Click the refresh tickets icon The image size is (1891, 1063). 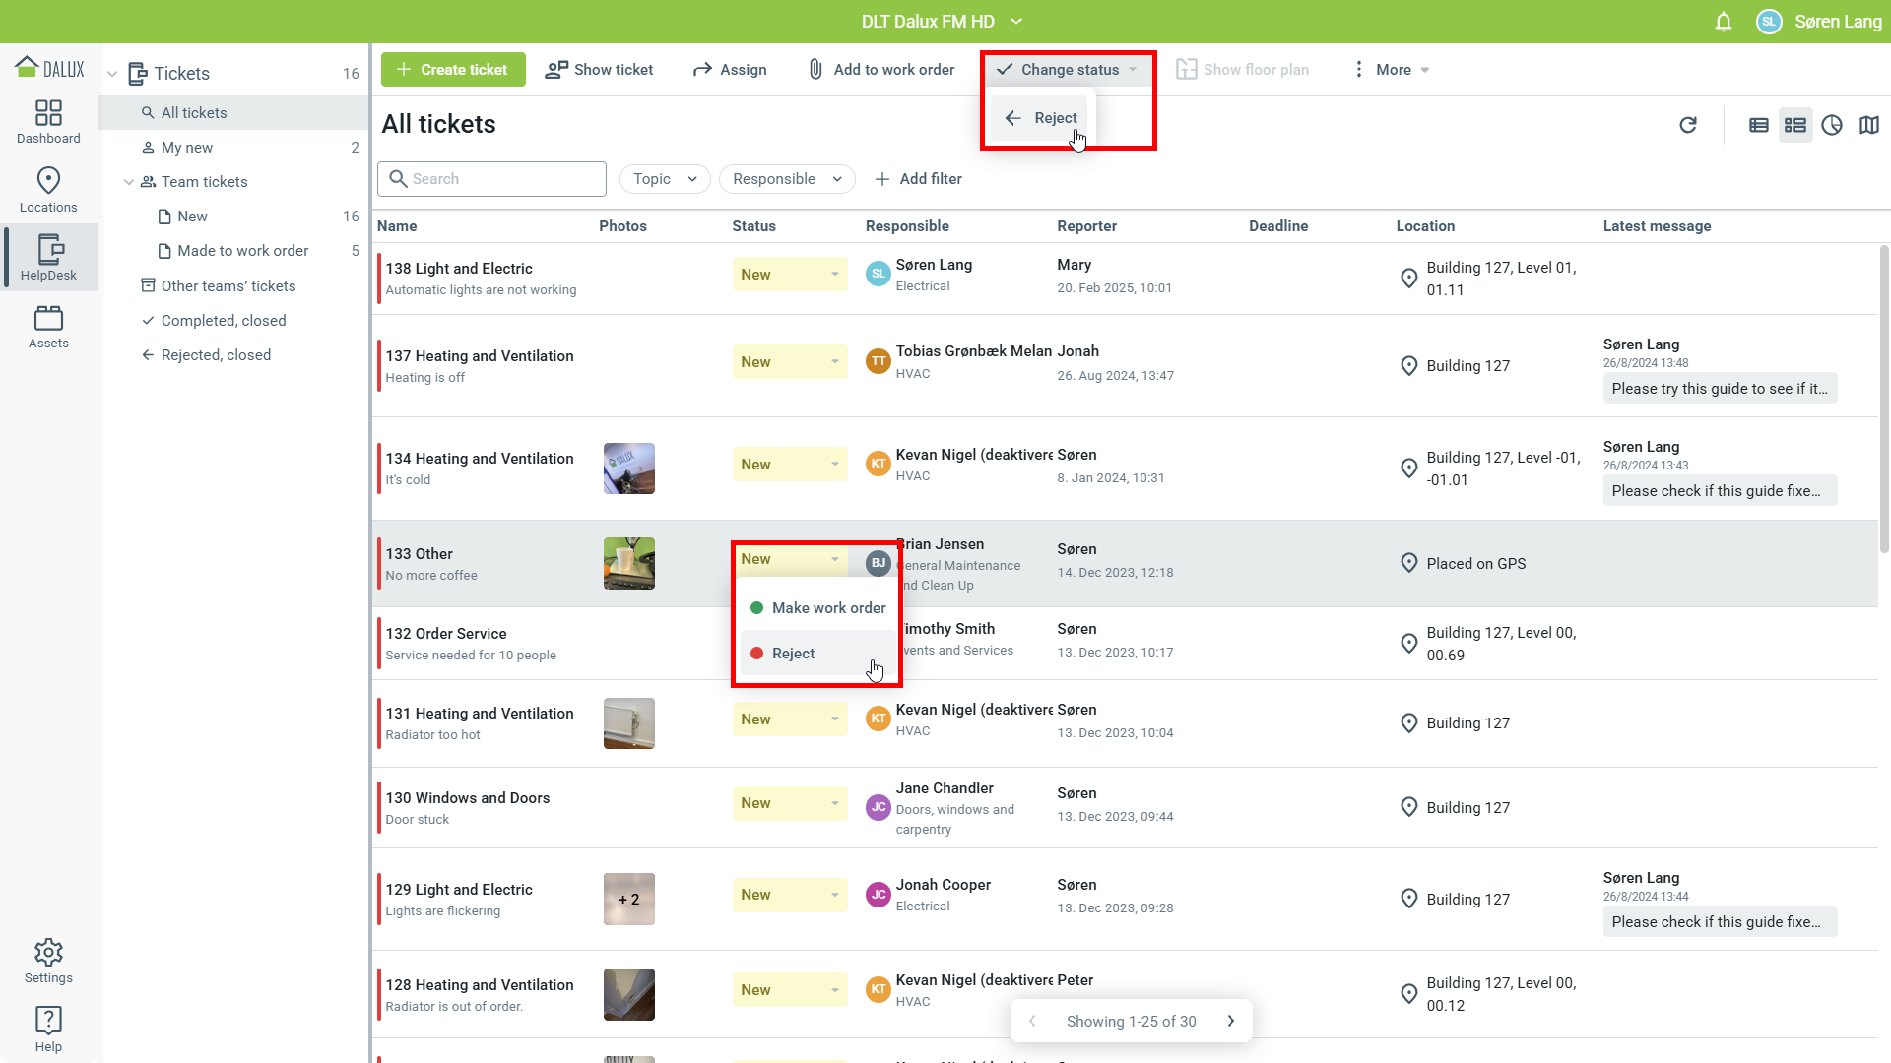(1687, 125)
